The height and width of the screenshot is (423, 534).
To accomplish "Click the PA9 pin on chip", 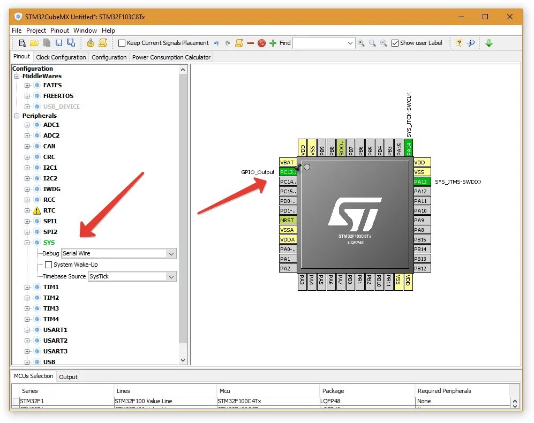I will [x=422, y=221].
